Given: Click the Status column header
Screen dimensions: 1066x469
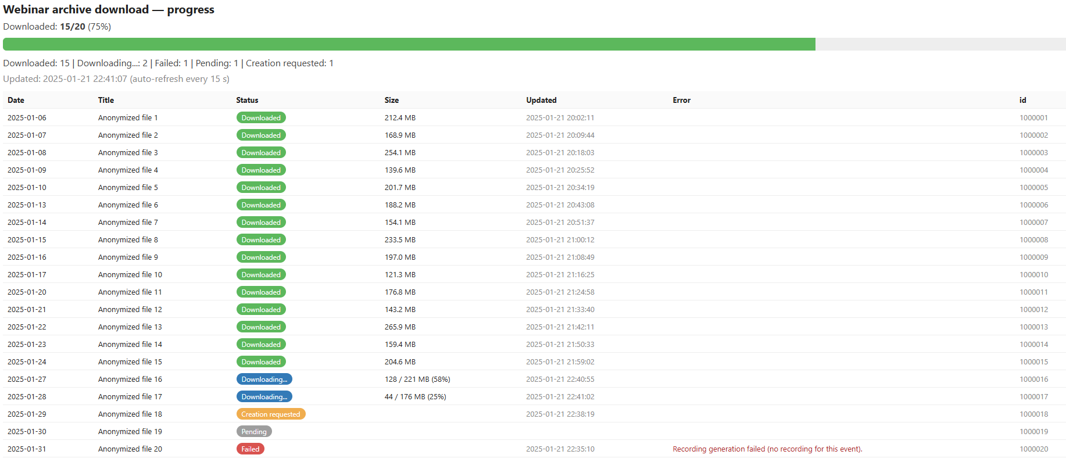Looking at the screenshot, I should (x=247, y=100).
